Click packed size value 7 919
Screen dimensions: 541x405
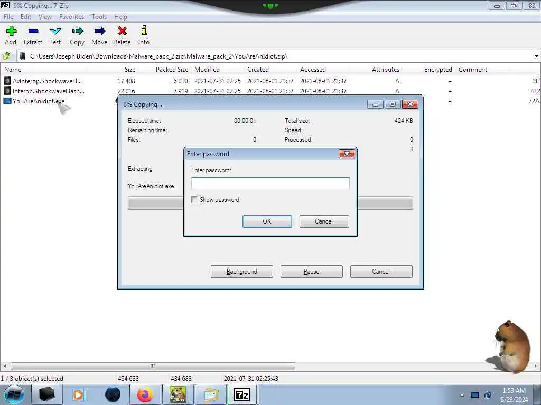click(x=181, y=91)
